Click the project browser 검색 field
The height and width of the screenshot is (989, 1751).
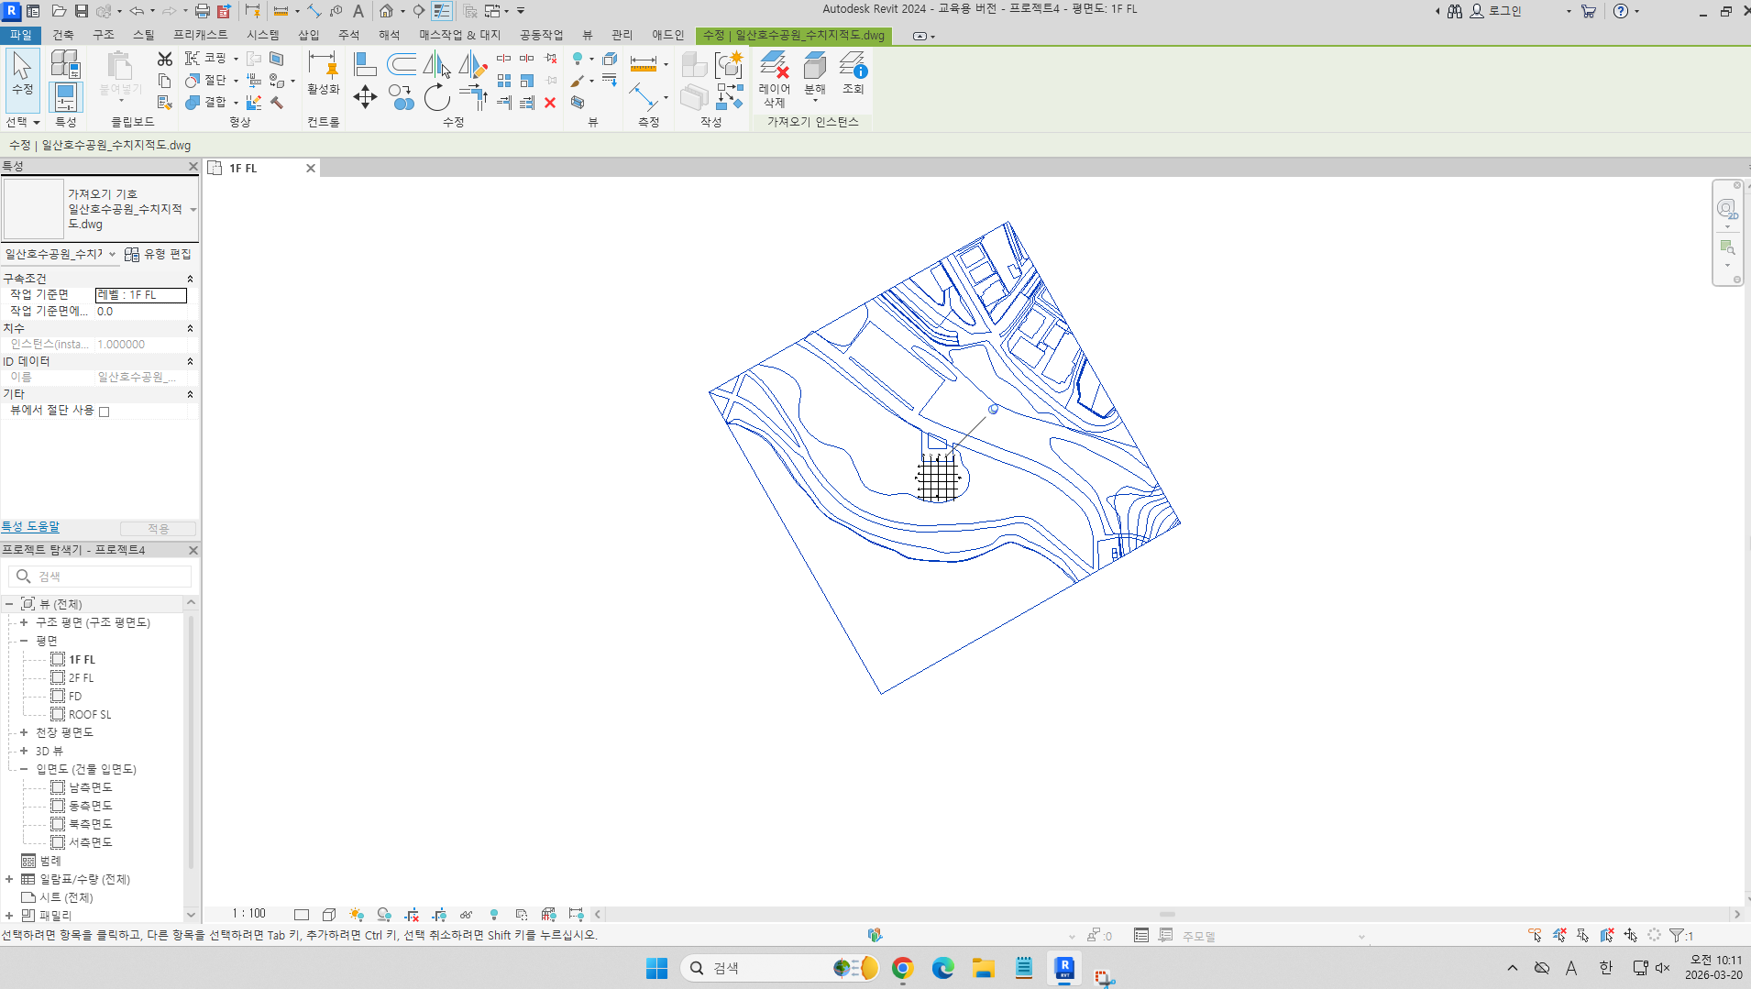(110, 577)
